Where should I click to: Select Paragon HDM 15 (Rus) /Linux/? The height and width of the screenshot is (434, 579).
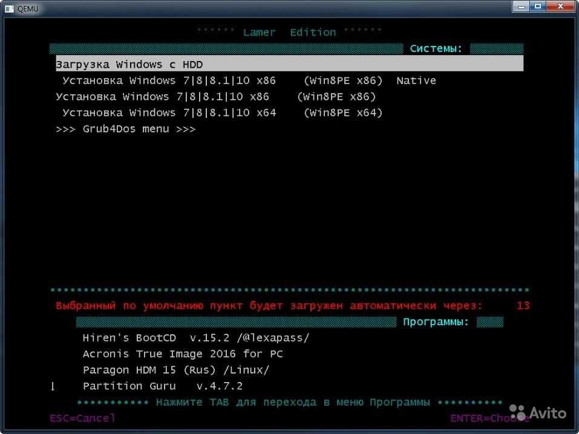point(176,370)
